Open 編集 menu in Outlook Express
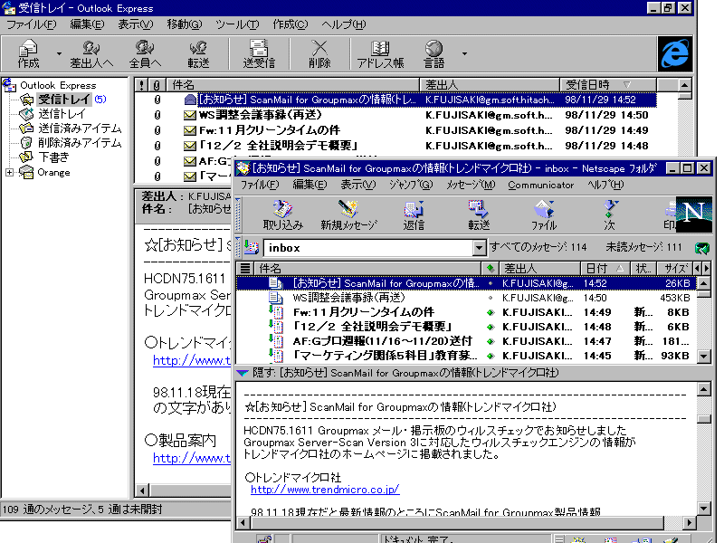This screenshot has height=543, width=724. click(87, 24)
